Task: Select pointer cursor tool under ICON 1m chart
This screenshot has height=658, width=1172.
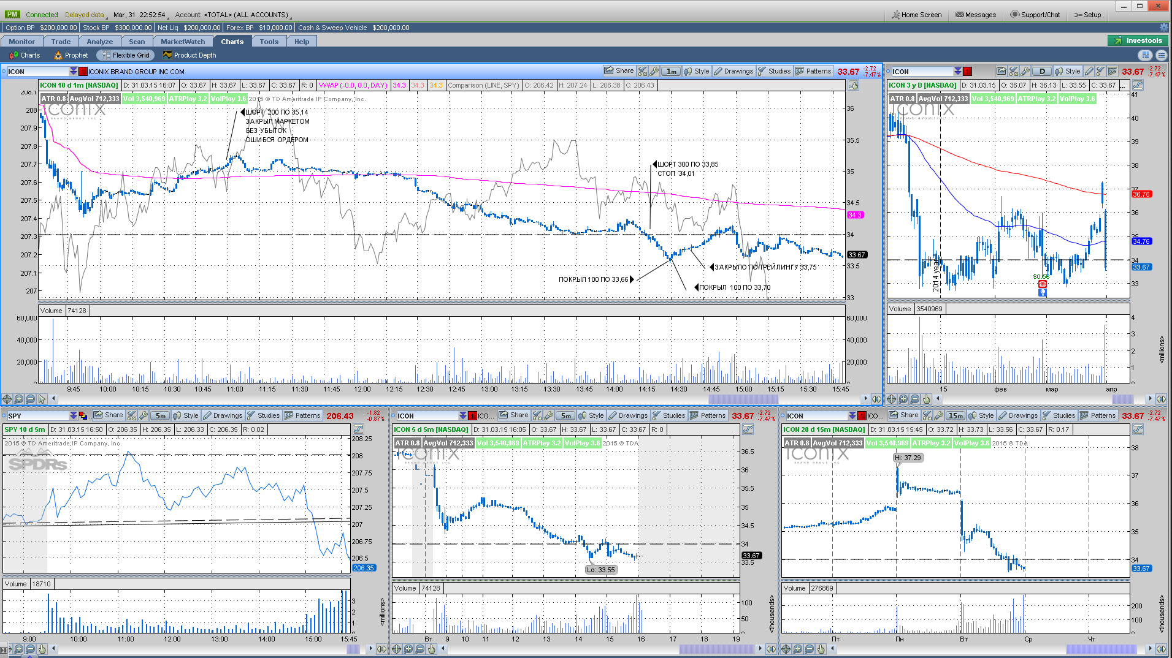Action: click(42, 399)
